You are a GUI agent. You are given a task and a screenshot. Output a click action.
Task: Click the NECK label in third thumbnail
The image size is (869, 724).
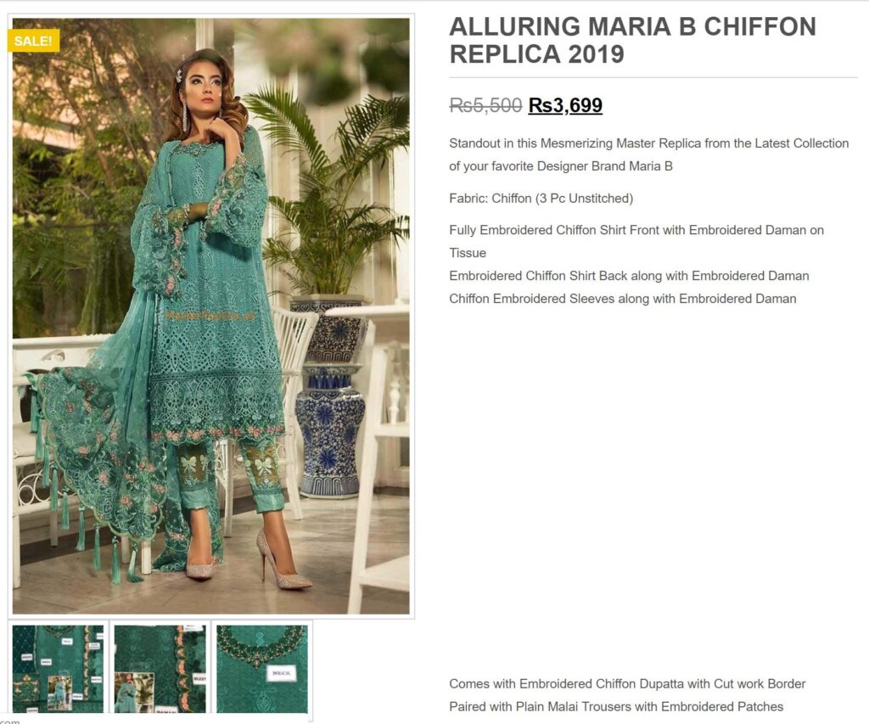tap(280, 673)
